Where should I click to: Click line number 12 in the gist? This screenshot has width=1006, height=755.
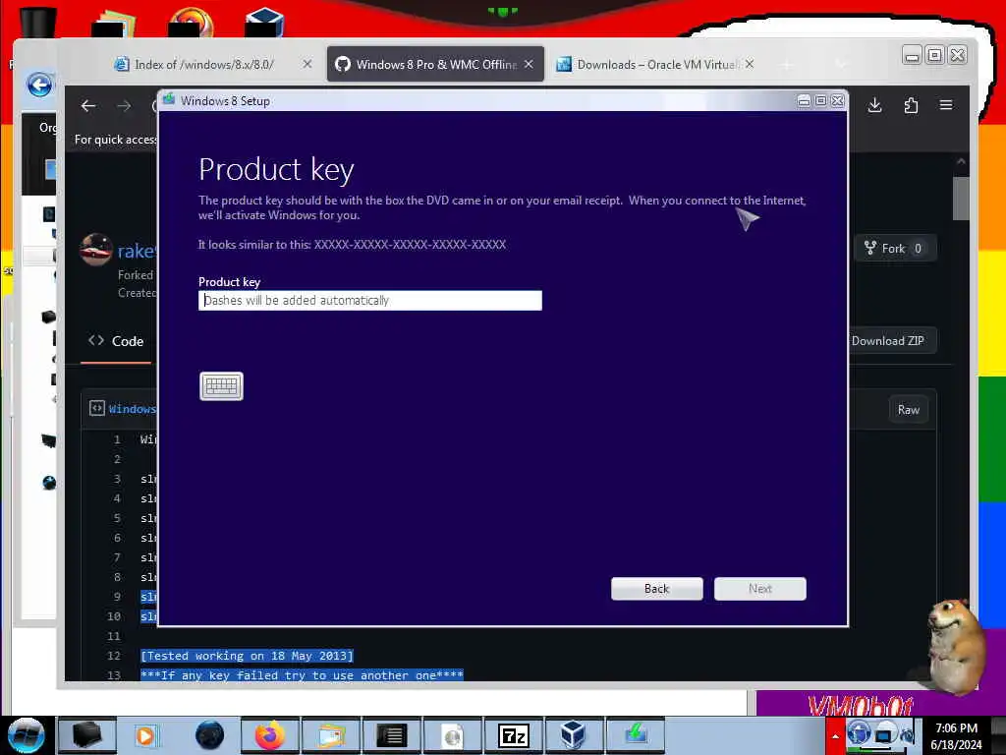tap(114, 656)
